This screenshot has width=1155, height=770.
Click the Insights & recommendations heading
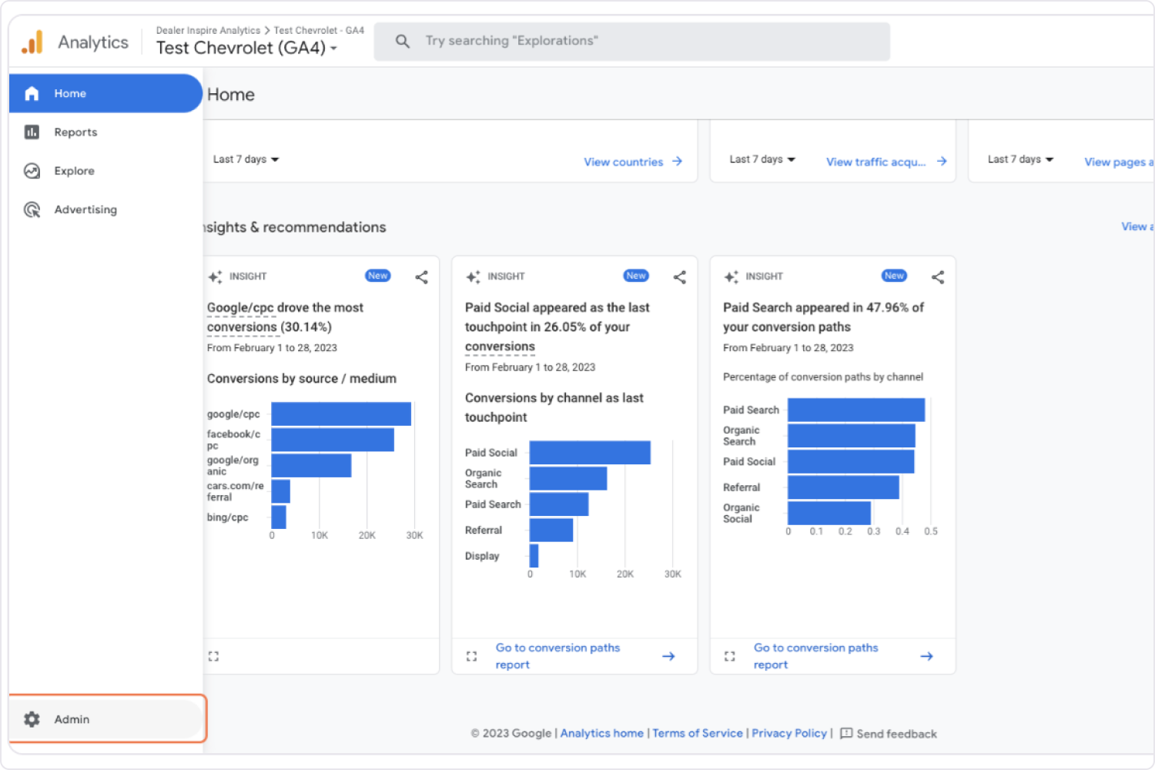(294, 227)
